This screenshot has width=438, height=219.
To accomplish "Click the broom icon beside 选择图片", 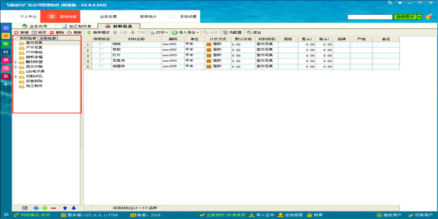I will pos(428,17).
